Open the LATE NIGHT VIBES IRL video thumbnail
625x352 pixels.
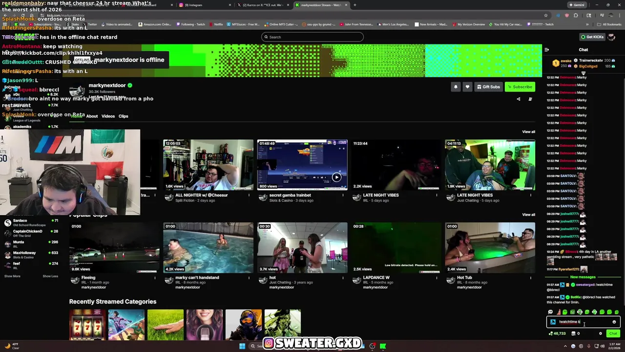[x=396, y=165]
